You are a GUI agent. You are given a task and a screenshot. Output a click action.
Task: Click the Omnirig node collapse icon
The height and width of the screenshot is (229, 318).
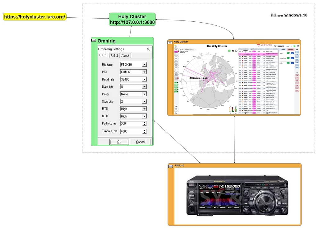pos(94,40)
